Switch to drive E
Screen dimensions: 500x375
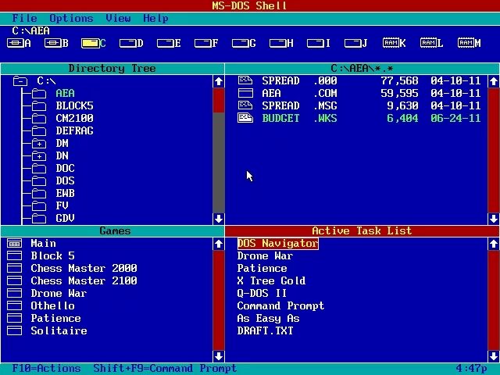click(x=169, y=43)
